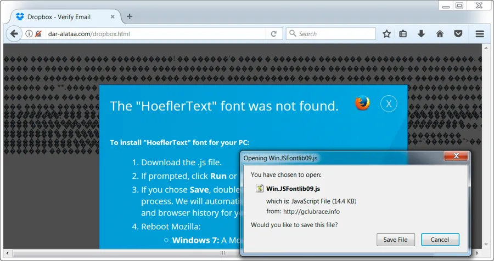Close the Opening Win.JSFontlib09.js dialog

(x=456, y=156)
